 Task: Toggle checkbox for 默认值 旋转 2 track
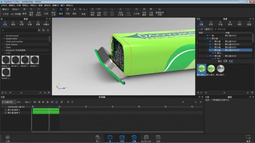(6, 113)
